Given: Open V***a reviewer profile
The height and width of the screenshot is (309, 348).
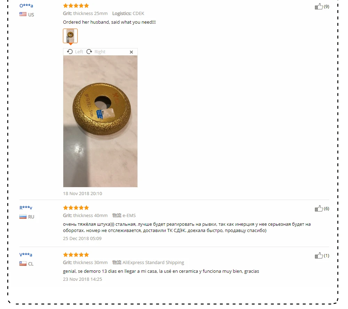Looking at the screenshot, I should pyautogui.click(x=26, y=255).
